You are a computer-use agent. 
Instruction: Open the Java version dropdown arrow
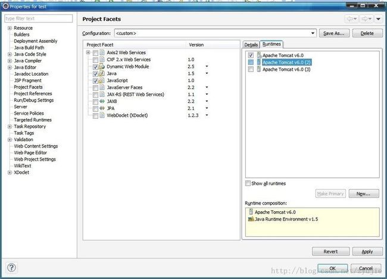(207, 73)
